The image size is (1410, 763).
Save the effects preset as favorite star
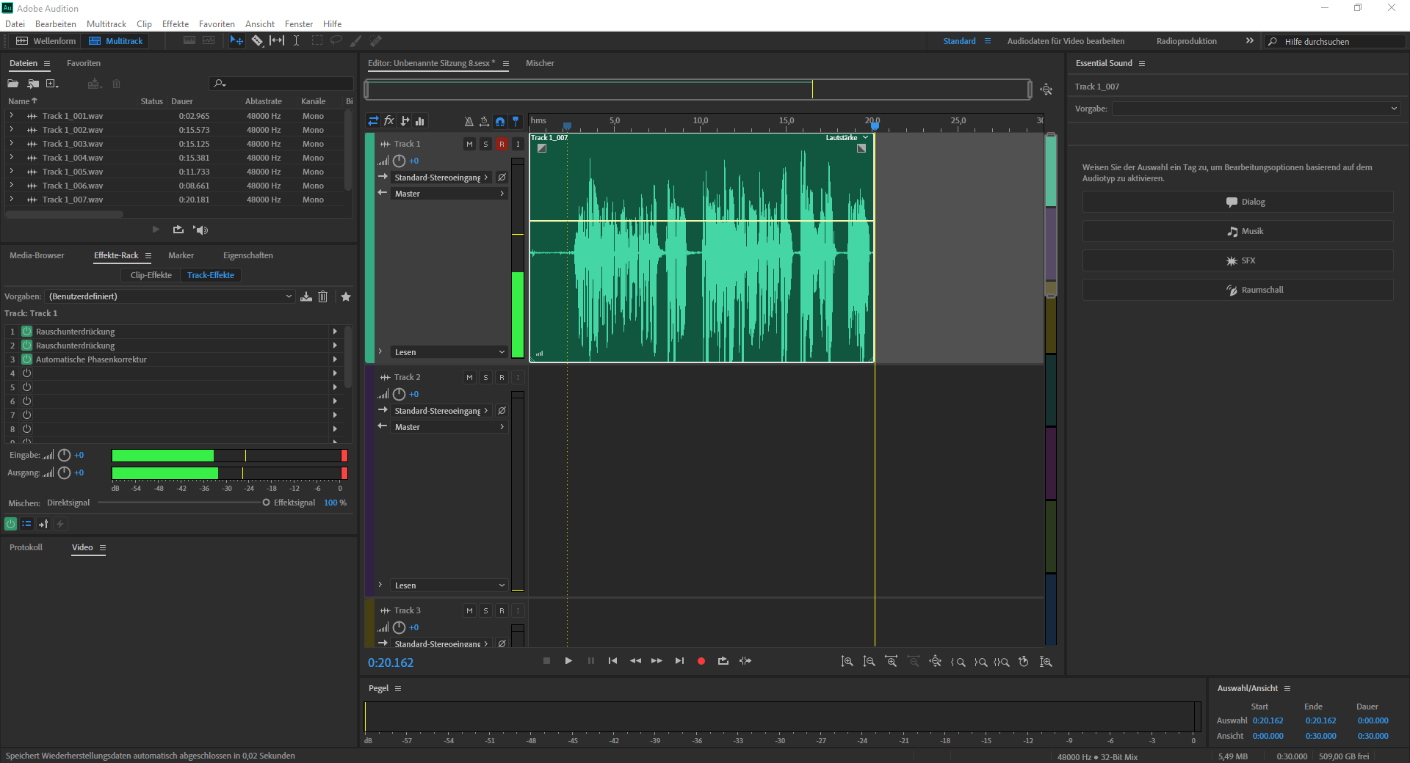[346, 296]
